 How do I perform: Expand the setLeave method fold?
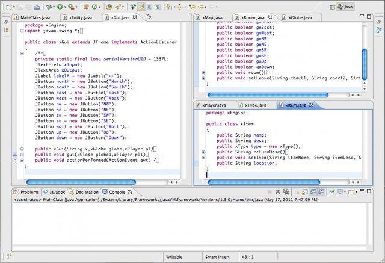click(203, 78)
